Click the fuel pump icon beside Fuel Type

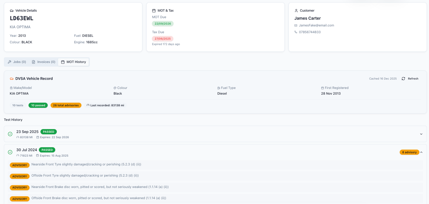[x=219, y=88]
